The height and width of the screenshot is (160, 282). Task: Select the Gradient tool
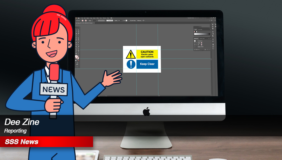pos(78,46)
